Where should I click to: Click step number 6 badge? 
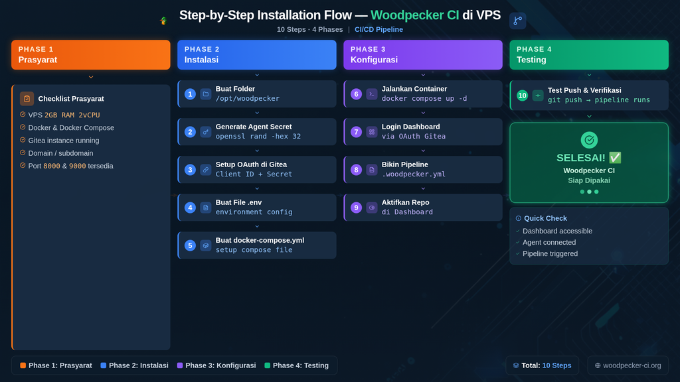point(356,94)
